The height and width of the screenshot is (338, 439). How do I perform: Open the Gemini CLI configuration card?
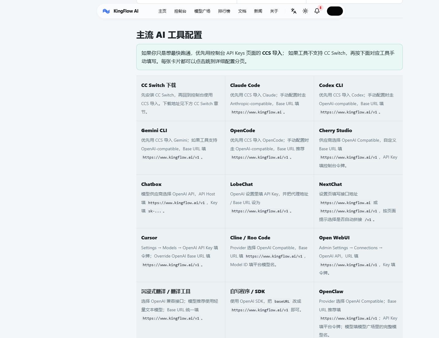pos(181,148)
